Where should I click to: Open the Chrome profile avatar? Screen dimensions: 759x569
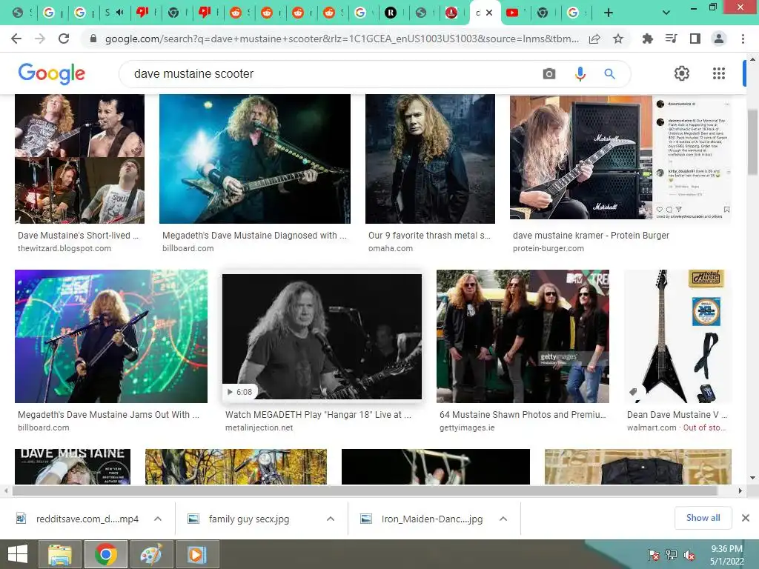tap(719, 39)
